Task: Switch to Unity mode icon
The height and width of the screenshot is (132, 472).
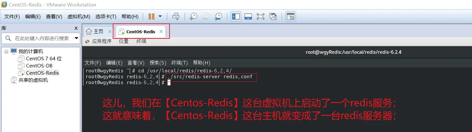Action: [x=273, y=16]
